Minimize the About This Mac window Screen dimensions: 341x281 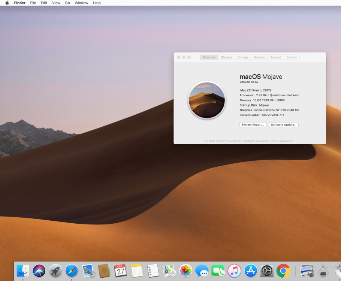(184, 57)
